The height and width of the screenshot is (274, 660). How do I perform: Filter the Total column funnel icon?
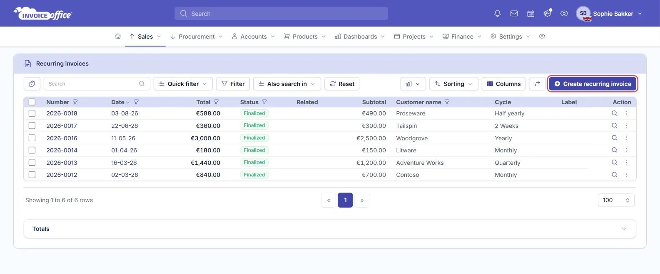coord(216,102)
